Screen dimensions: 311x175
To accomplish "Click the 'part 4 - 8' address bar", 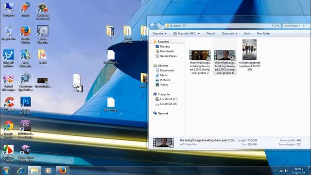I will tap(220, 26).
